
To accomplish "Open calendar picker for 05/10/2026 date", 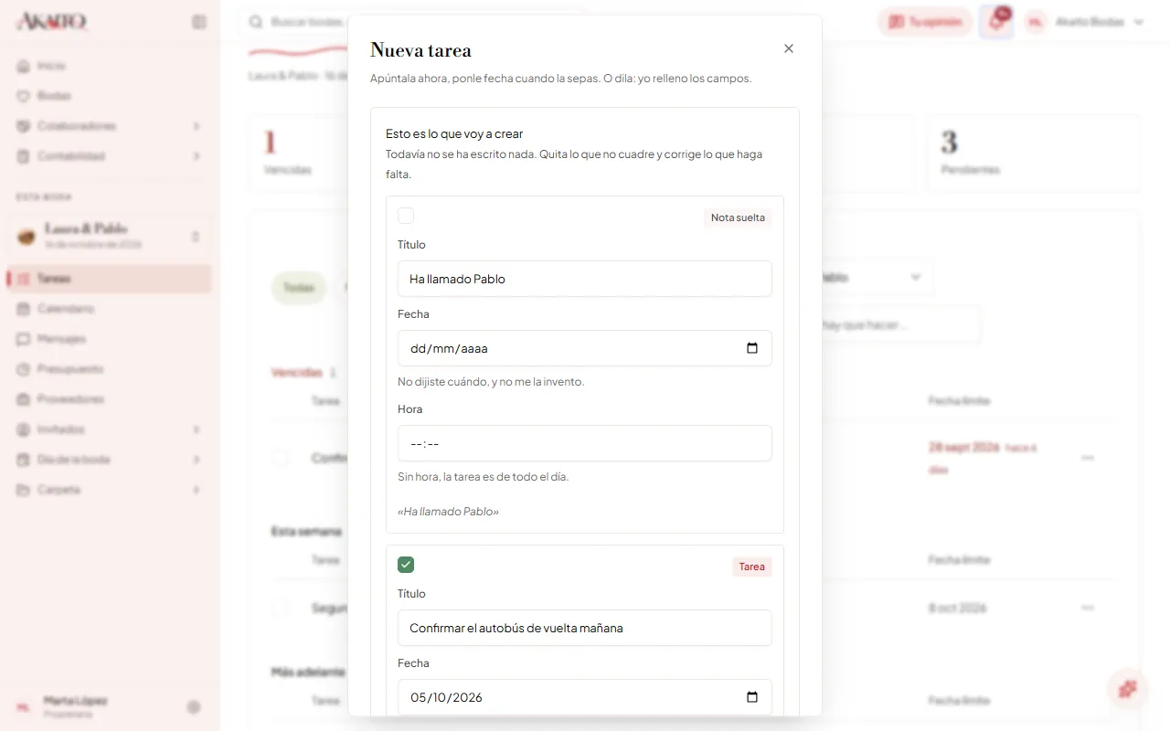I will (x=752, y=697).
